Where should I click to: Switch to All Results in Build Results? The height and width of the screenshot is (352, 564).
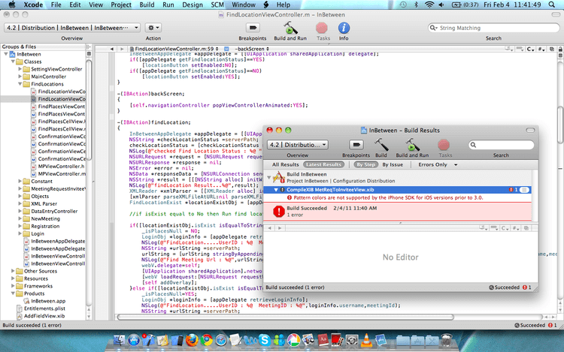tap(285, 164)
